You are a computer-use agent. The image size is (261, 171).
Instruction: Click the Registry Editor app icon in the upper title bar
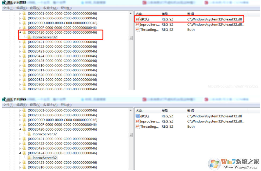pyautogui.click(x=4, y=2)
